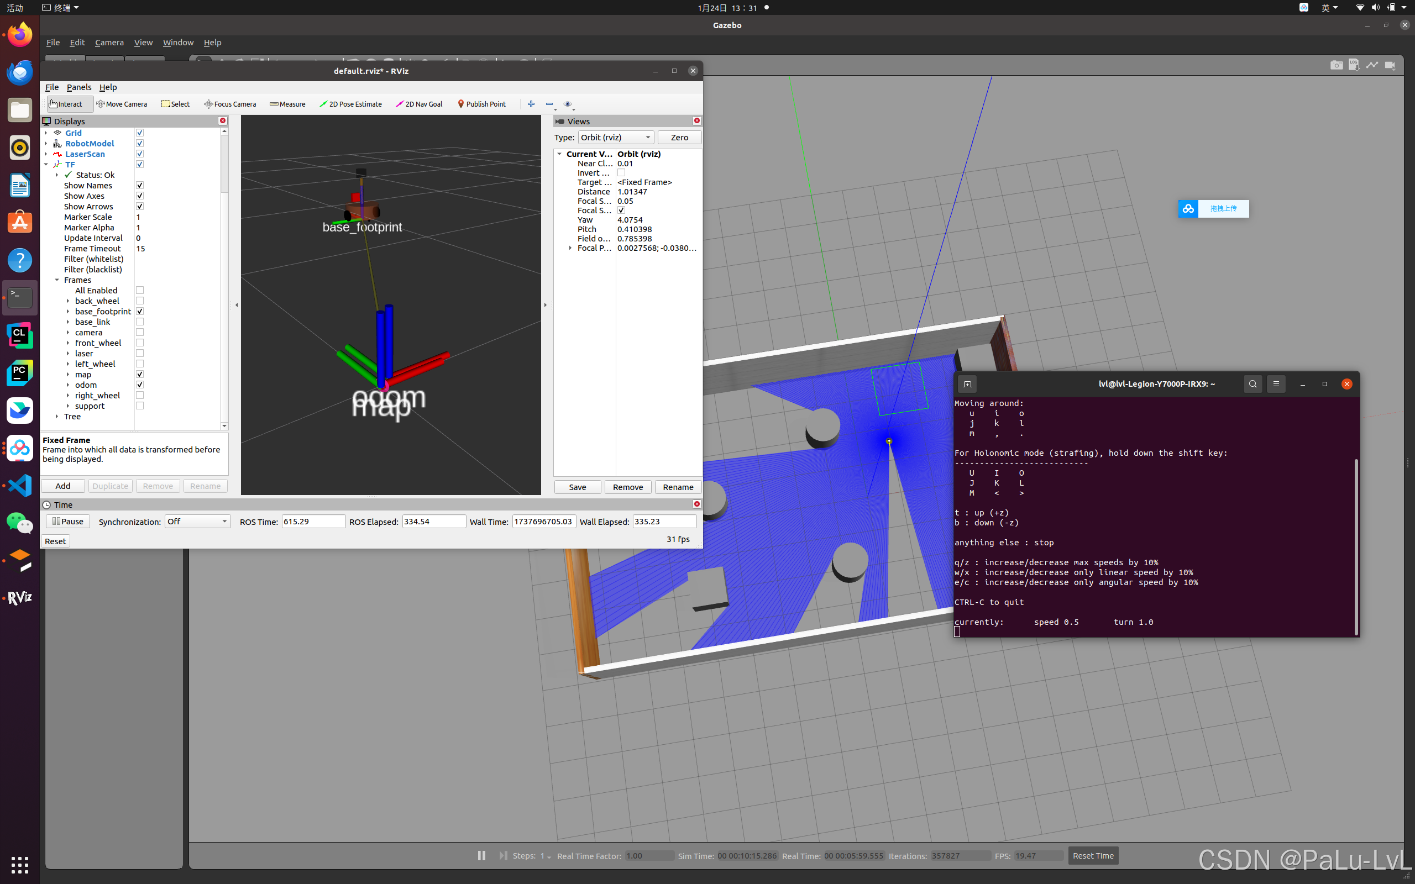This screenshot has width=1415, height=884.
Task: Activate the Measure tool
Action: coord(287,104)
